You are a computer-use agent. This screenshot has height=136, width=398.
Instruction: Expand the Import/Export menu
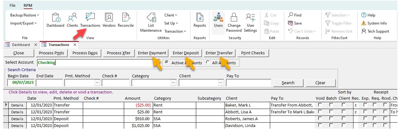click(x=23, y=23)
